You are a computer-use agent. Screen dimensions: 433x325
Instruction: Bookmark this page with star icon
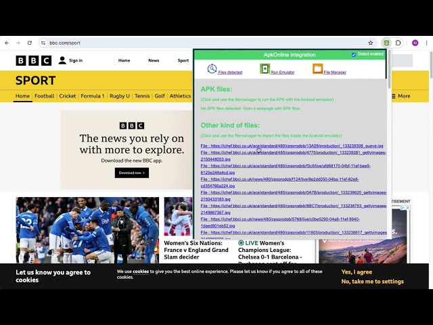(x=371, y=43)
